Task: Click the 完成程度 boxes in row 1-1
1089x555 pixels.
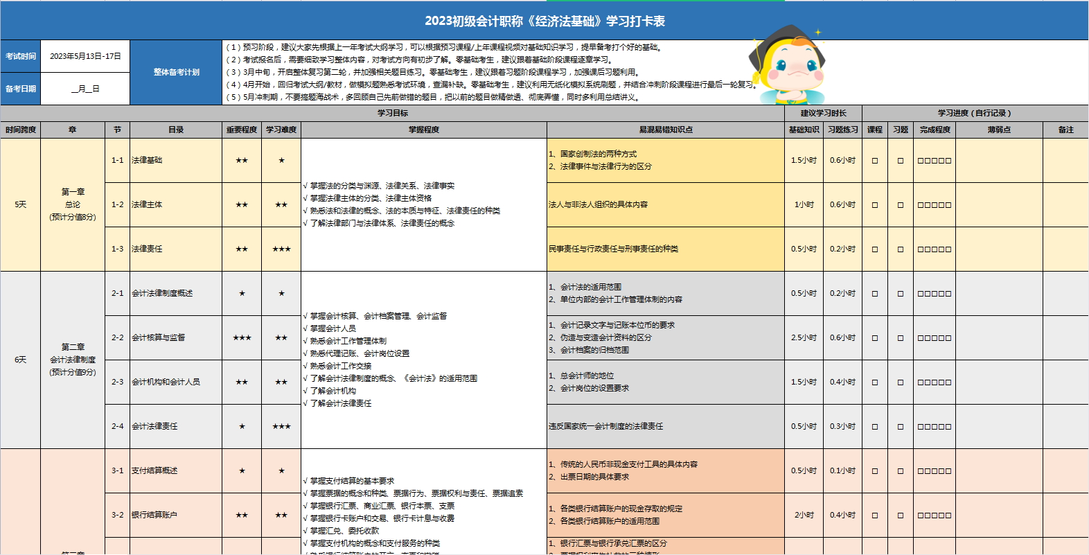Action: tap(935, 161)
